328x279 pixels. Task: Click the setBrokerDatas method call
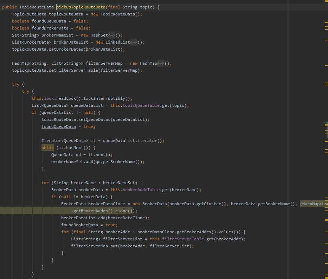(66, 49)
